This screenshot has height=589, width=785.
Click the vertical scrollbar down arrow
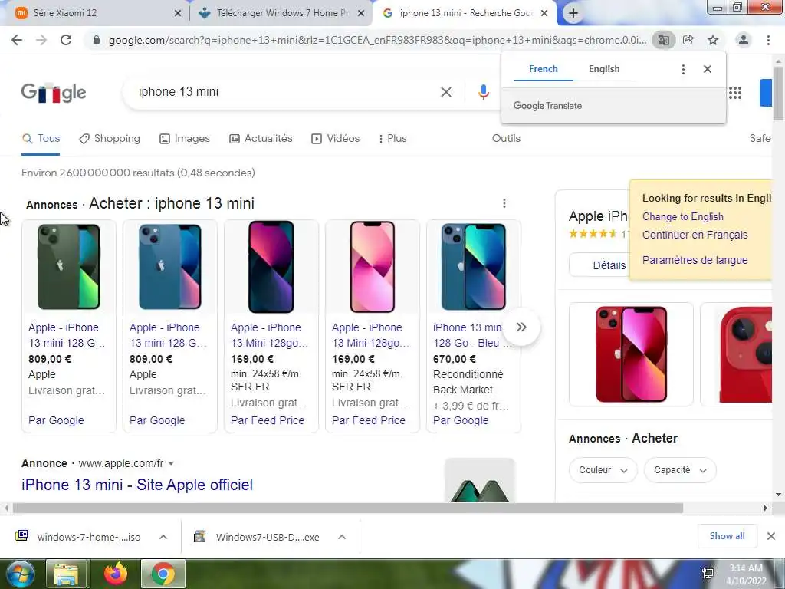tap(778, 495)
